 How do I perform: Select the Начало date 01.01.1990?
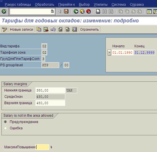pos(122,52)
